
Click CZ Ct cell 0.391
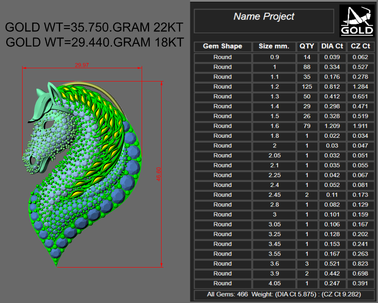[x=360, y=284]
